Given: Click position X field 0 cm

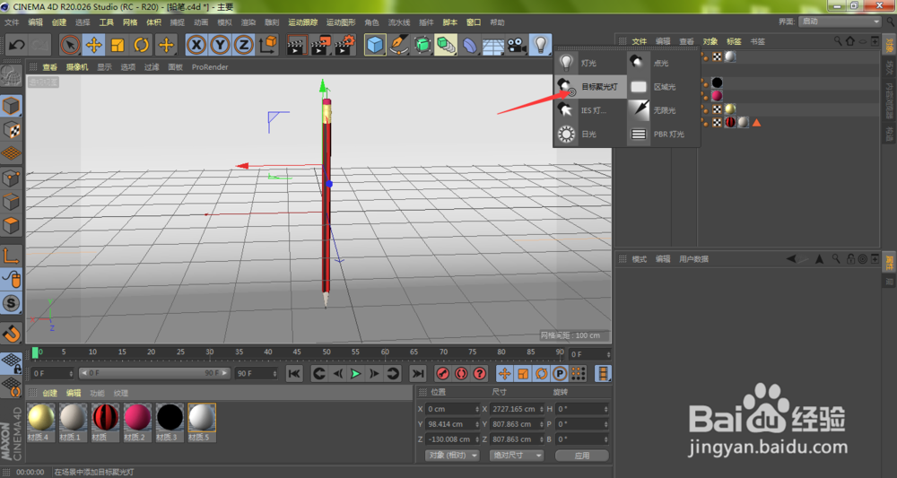Looking at the screenshot, I should (x=452, y=409).
